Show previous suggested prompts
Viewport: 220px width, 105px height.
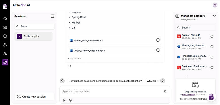coord(62,80)
